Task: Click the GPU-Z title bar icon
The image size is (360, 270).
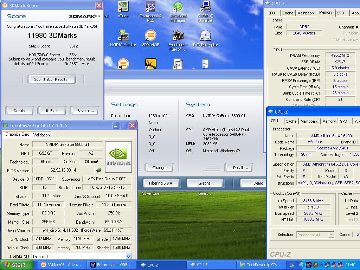Action: point(5,126)
